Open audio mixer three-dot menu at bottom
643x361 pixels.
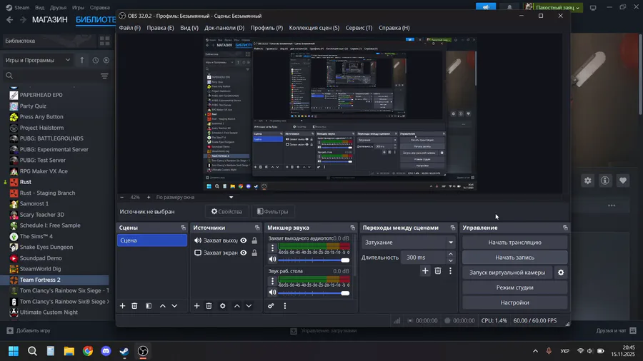tap(284, 306)
